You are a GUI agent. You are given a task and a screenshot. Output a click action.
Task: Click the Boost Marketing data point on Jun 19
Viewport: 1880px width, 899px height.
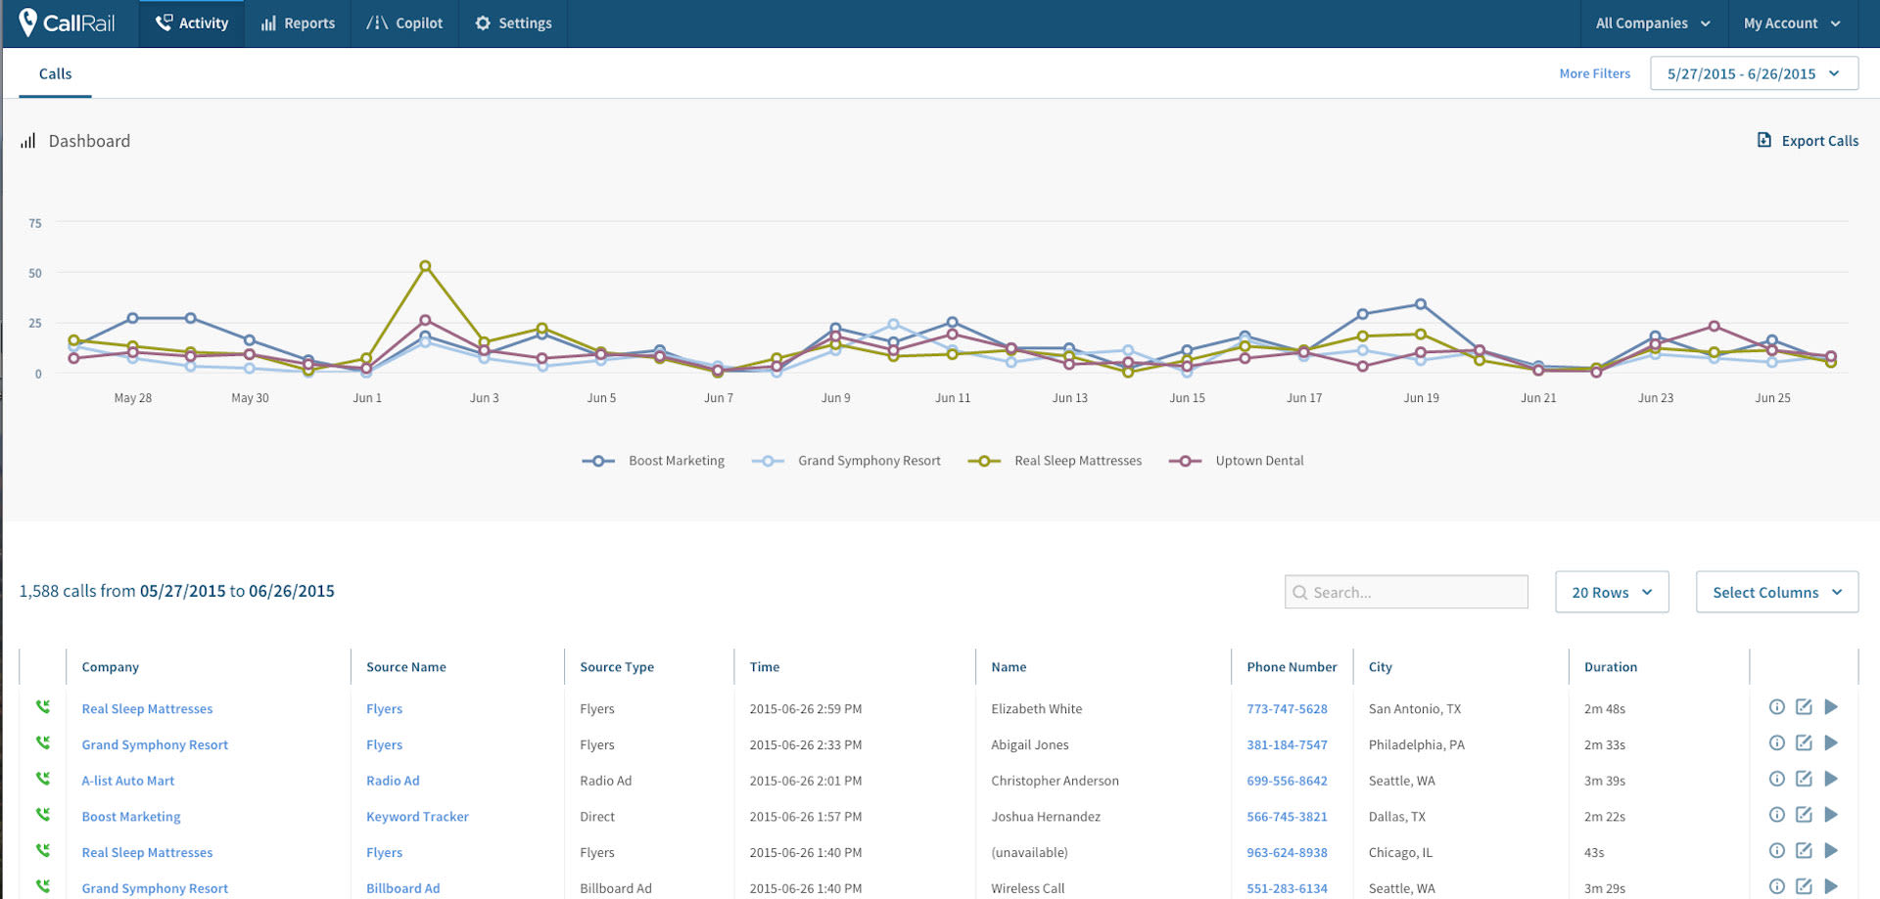click(1421, 304)
